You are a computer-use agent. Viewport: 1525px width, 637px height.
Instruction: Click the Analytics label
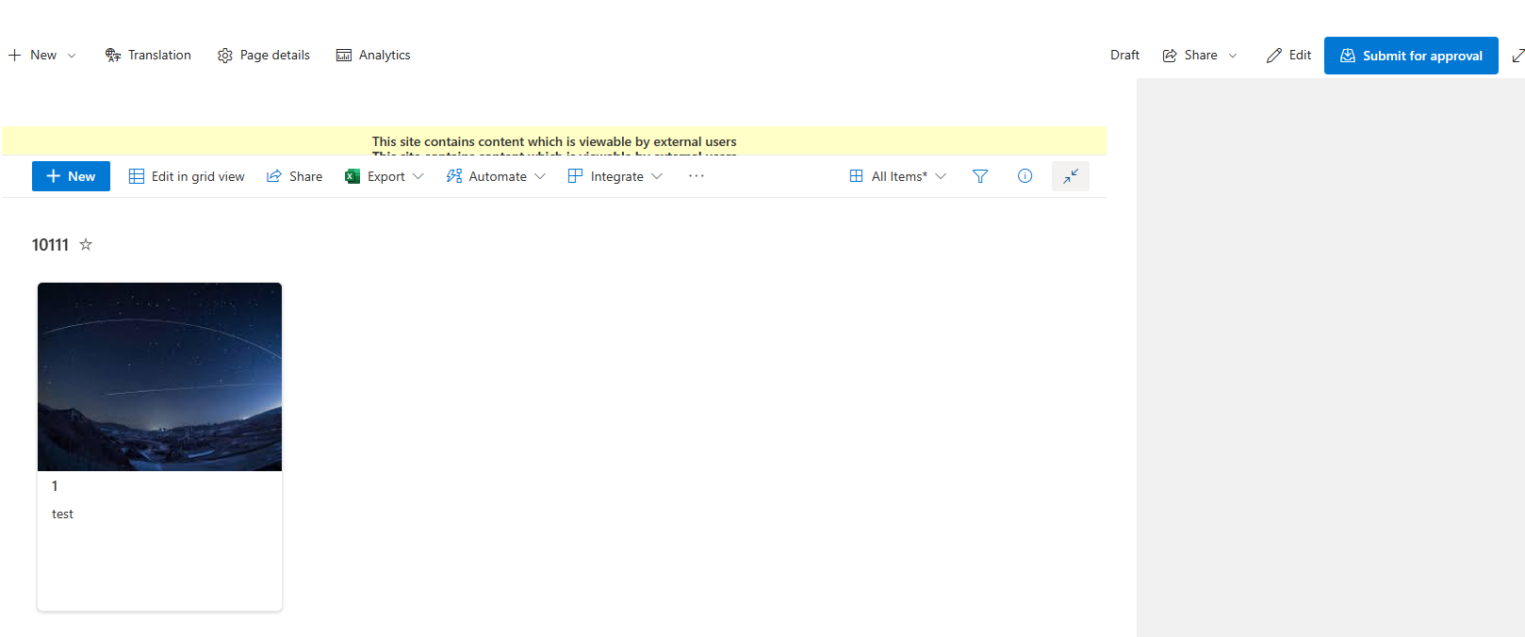pyautogui.click(x=385, y=56)
